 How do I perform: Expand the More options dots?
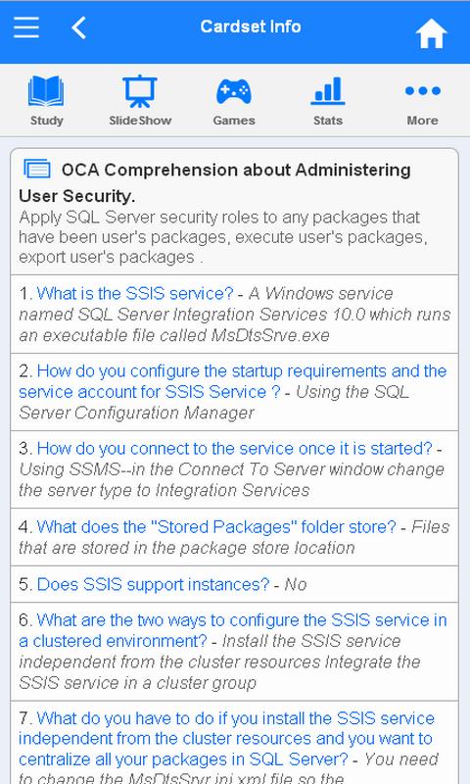[423, 91]
